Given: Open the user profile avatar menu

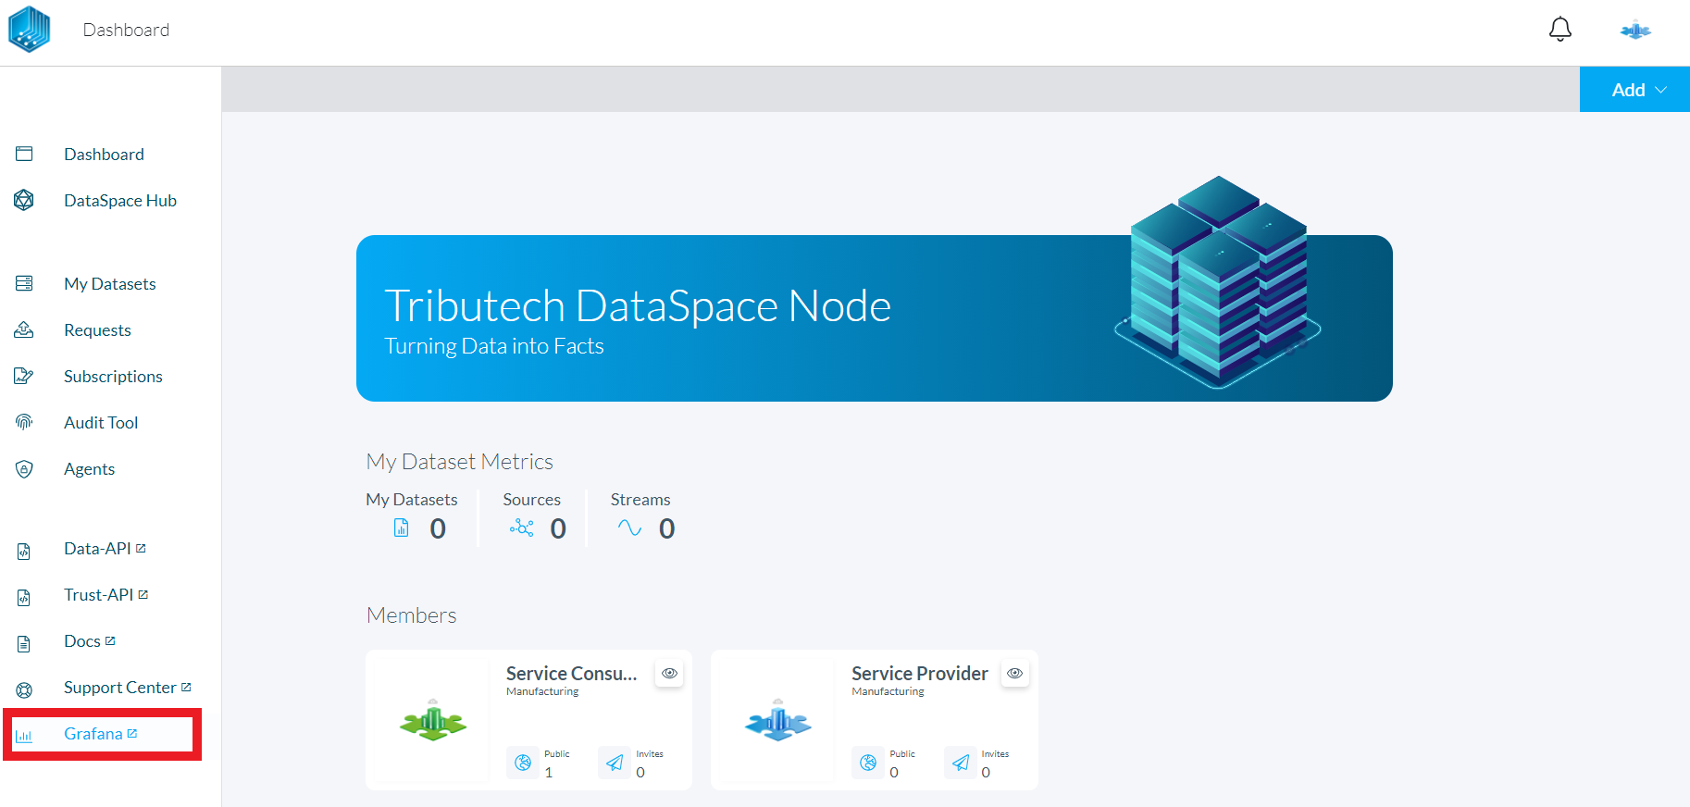Looking at the screenshot, I should tap(1635, 31).
